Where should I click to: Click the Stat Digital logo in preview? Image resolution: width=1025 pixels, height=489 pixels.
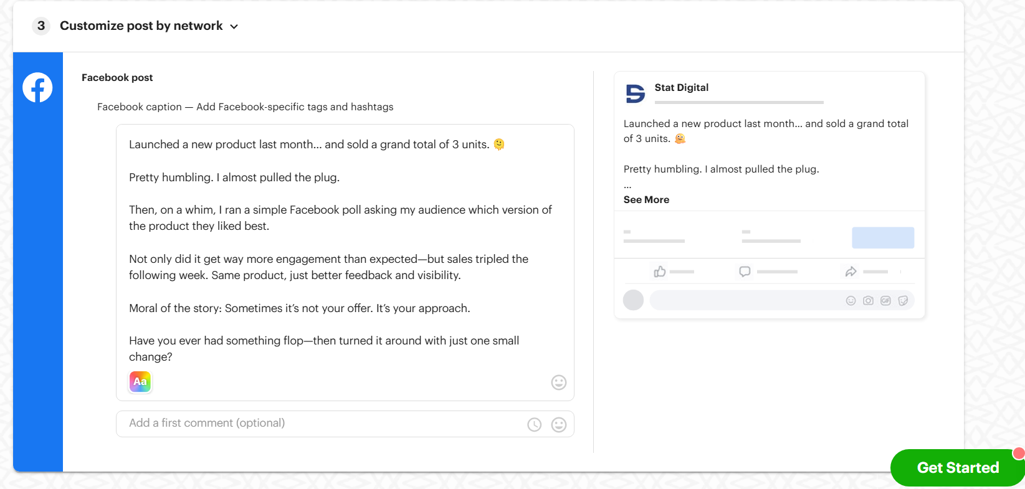pyautogui.click(x=635, y=93)
